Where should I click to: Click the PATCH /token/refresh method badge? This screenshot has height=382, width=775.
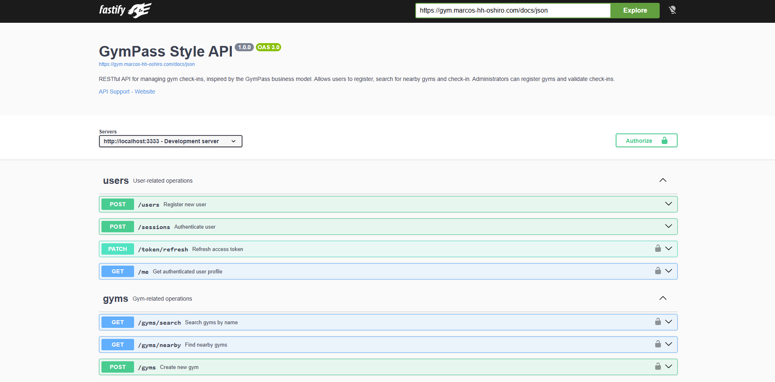click(117, 249)
